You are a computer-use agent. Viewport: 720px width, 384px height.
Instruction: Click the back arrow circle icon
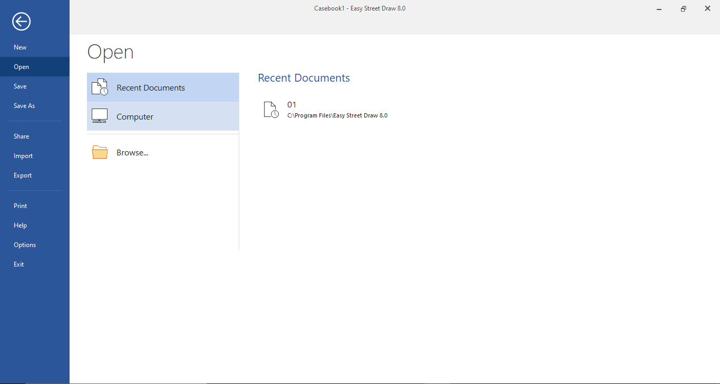(x=22, y=22)
